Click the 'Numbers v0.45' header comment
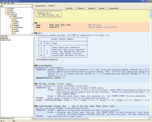 44,13
